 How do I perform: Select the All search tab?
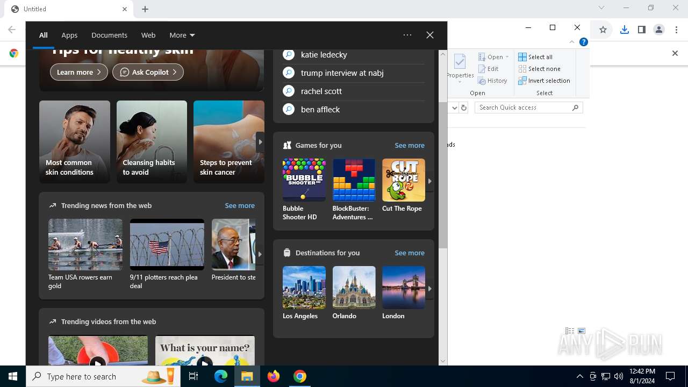(44, 35)
